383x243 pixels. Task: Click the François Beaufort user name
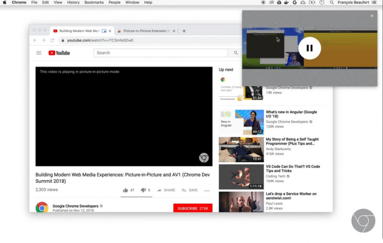point(353,2)
